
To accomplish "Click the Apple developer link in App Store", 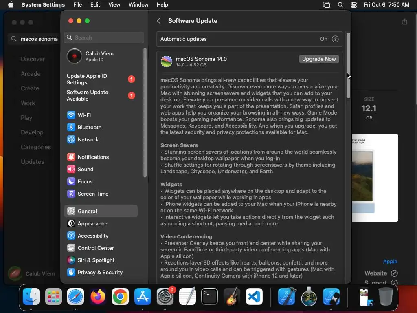I will [x=390, y=262].
